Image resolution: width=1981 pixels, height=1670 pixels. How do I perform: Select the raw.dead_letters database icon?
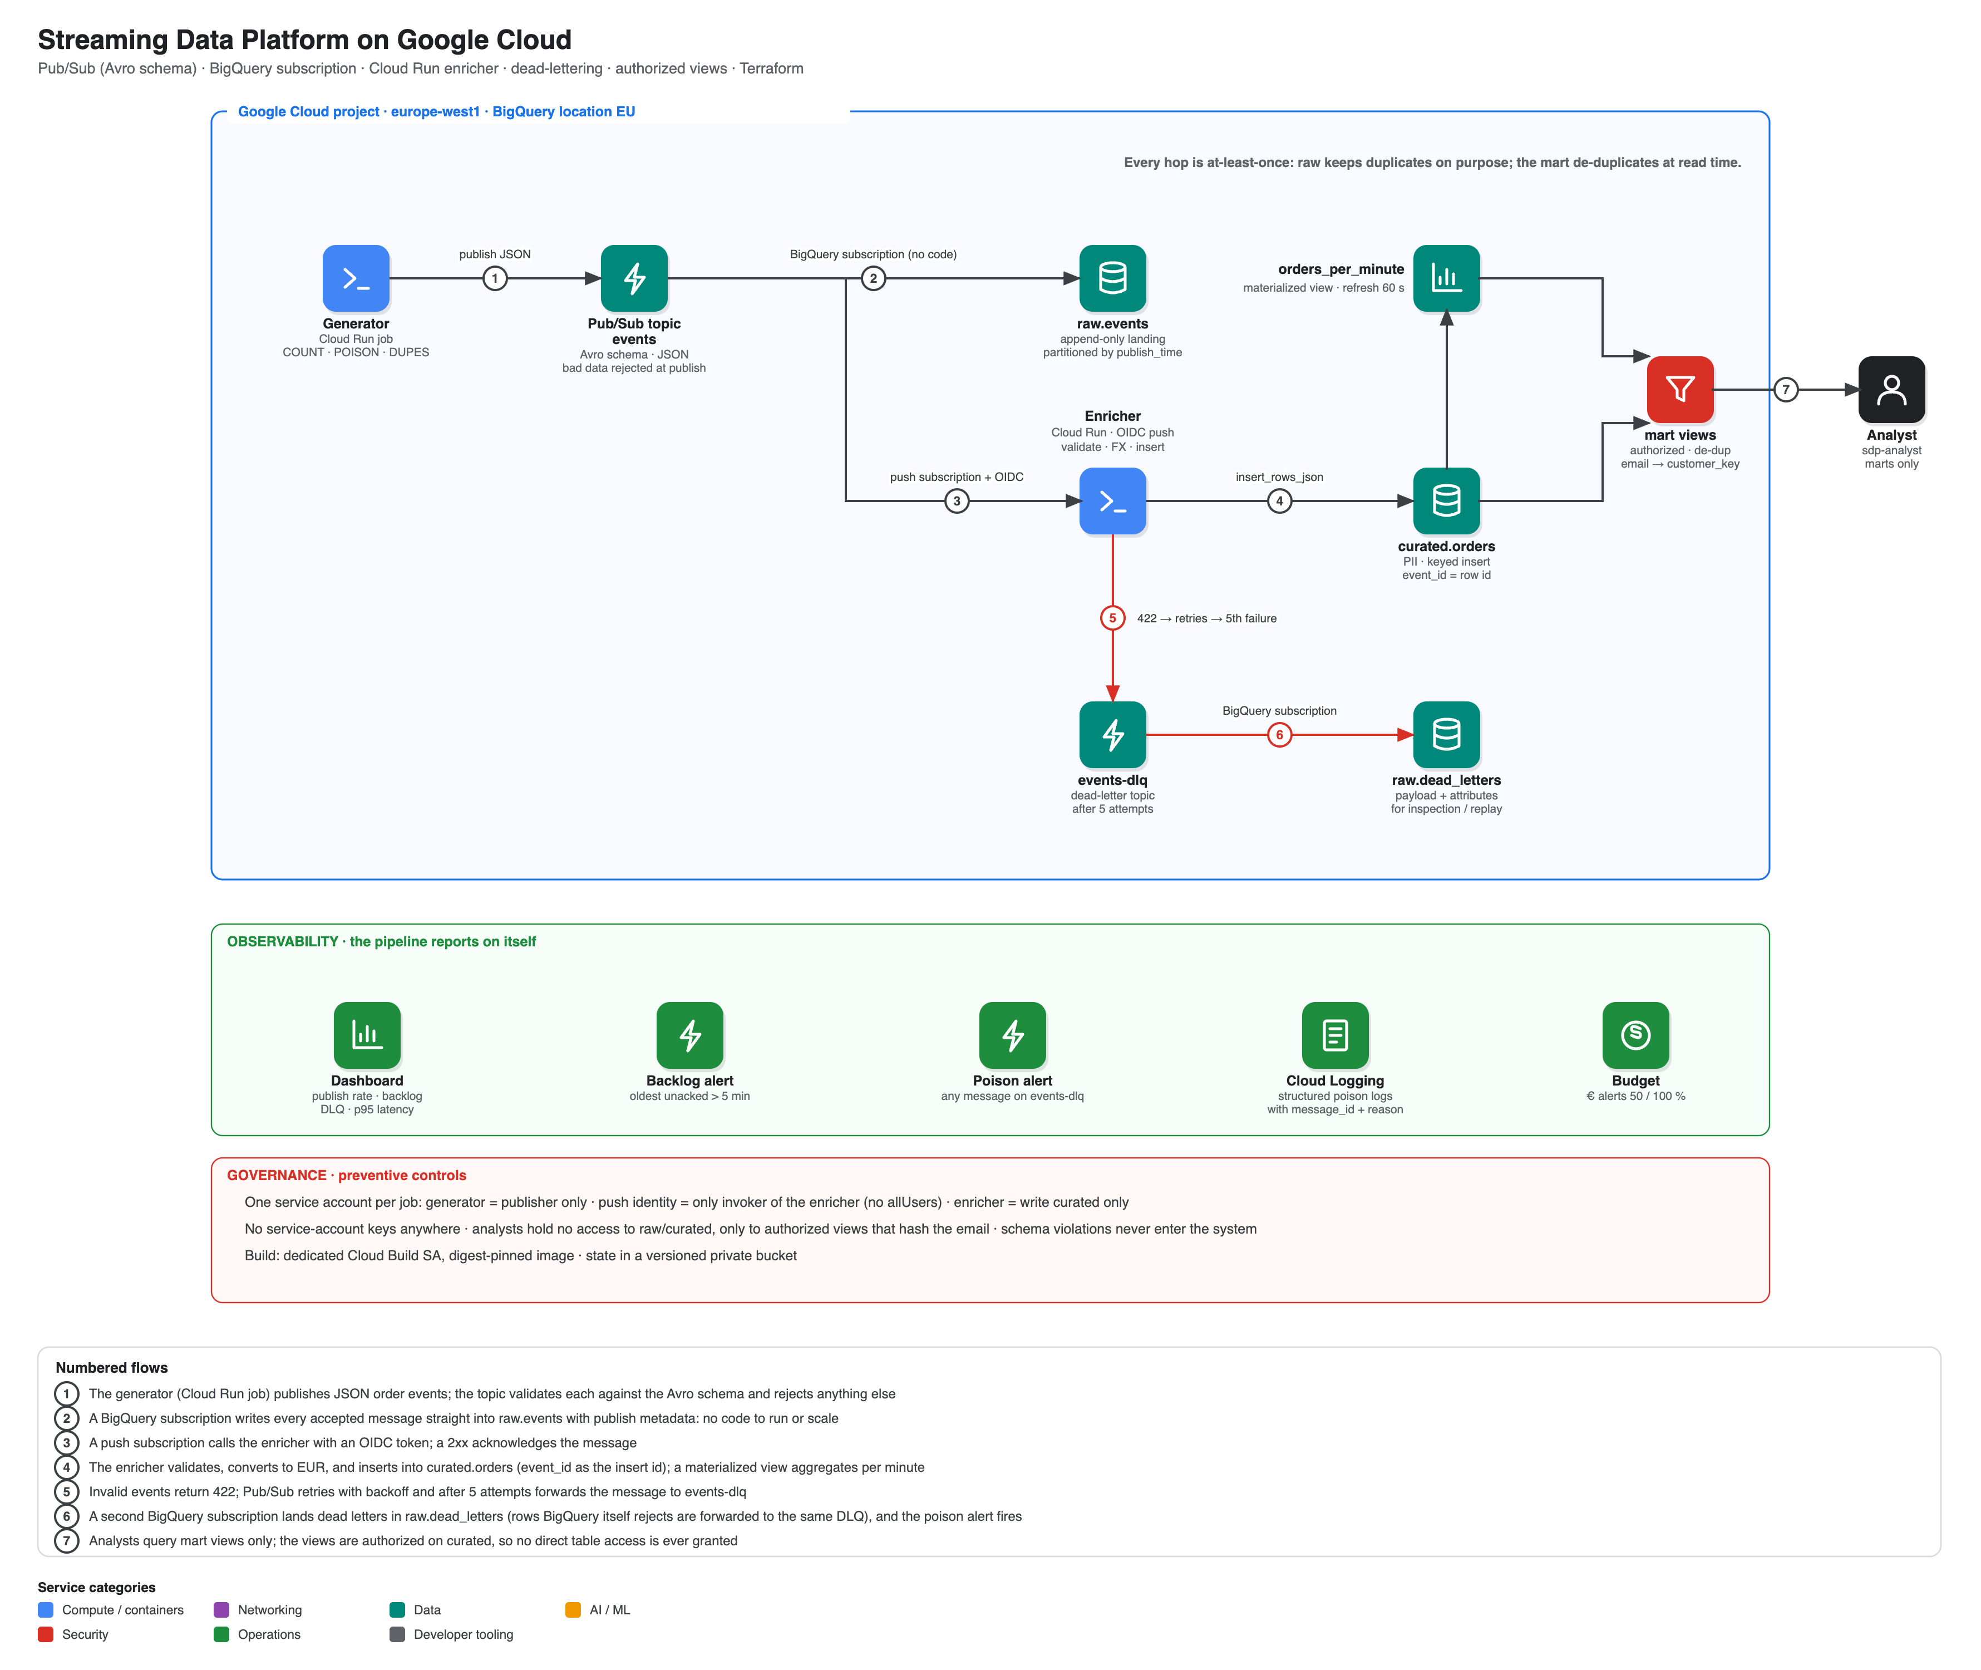pyautogui.click(x=1446, y=735)
